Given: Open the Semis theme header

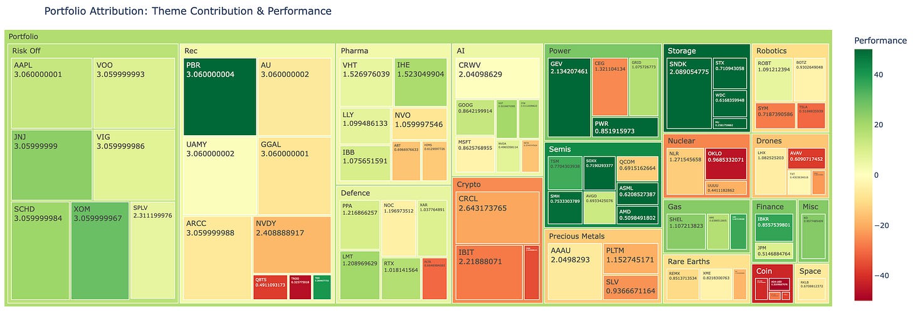Looking at the screenshot, I should (603, 150).
